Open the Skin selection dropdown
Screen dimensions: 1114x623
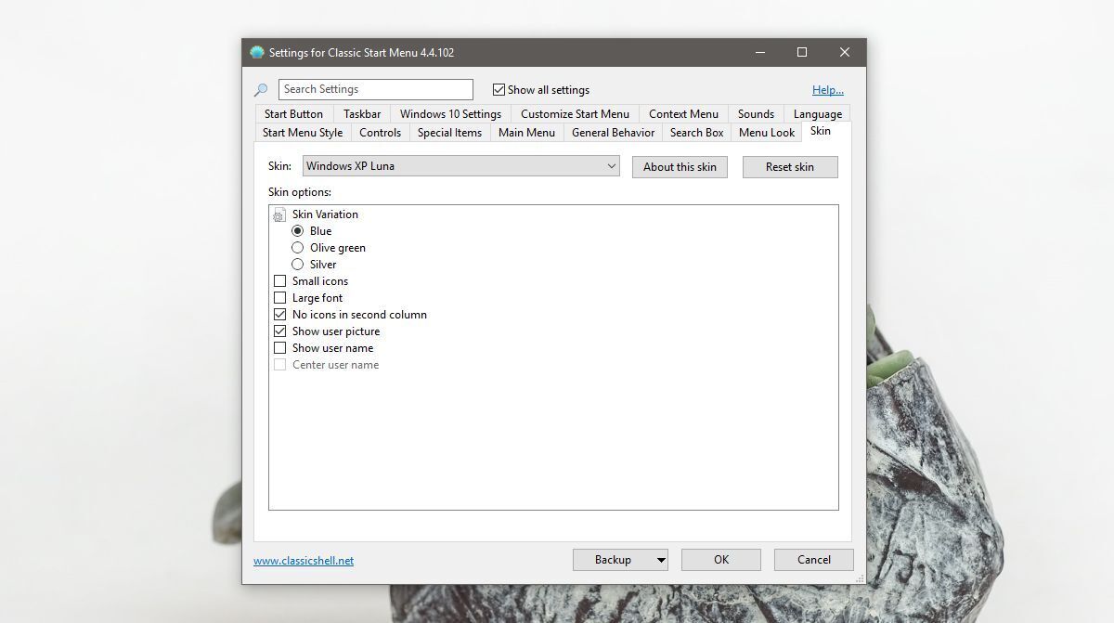[612, 166]
